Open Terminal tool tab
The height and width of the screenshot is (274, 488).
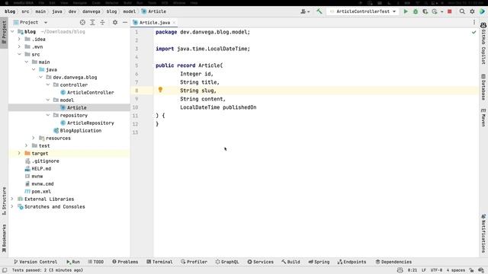click(x=159, y=262)
